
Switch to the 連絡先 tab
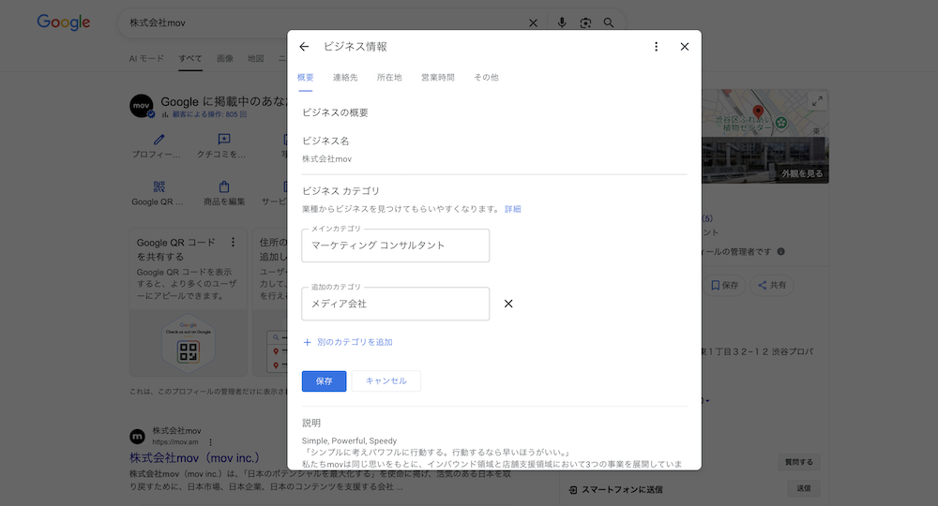[344, 77]
